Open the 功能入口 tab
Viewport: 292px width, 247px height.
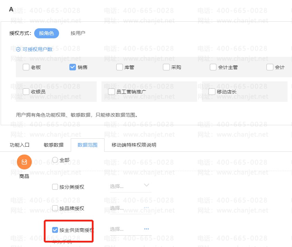pyautogui.click(x=20, y=145)
